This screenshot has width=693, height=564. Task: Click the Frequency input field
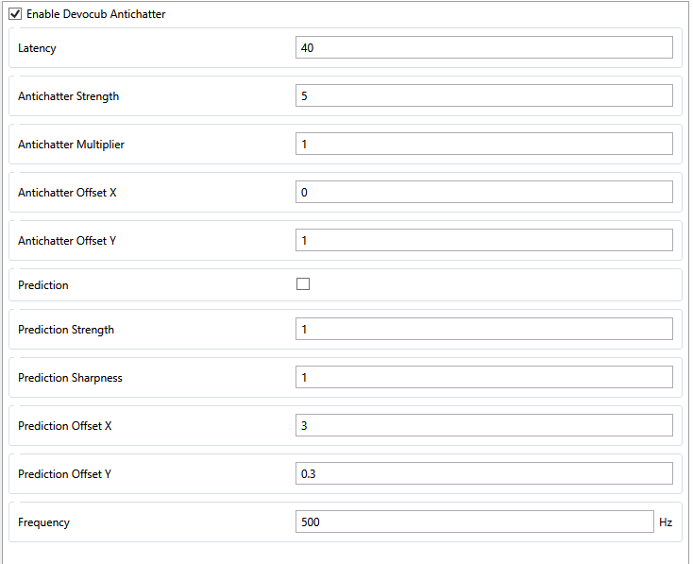pyautogui.click(x=474, y=522)
